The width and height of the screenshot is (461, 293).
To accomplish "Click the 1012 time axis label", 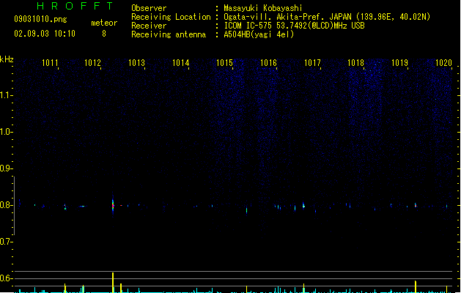I will pos(92,63).
